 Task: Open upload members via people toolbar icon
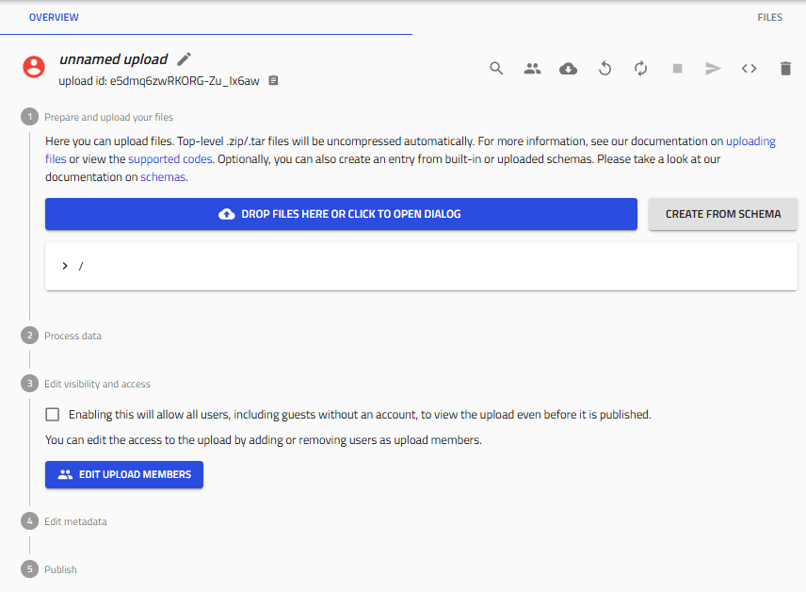(533, 68)
